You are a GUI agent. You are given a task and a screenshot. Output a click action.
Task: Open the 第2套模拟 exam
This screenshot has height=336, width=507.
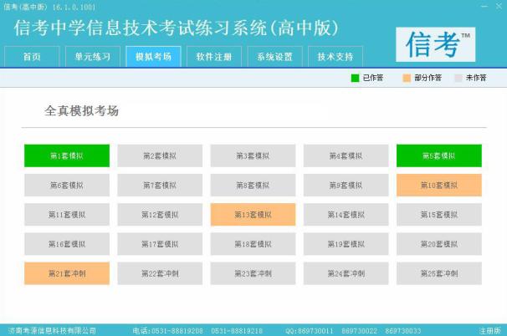[x=160, y=155]
